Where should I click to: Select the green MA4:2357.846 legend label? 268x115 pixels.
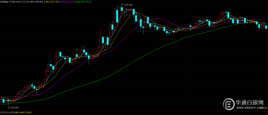pos(83,2)
